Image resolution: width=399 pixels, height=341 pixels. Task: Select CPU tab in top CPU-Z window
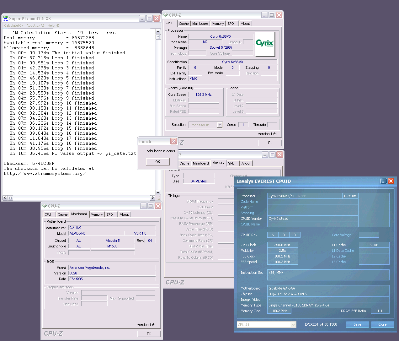tap(169, 23)
